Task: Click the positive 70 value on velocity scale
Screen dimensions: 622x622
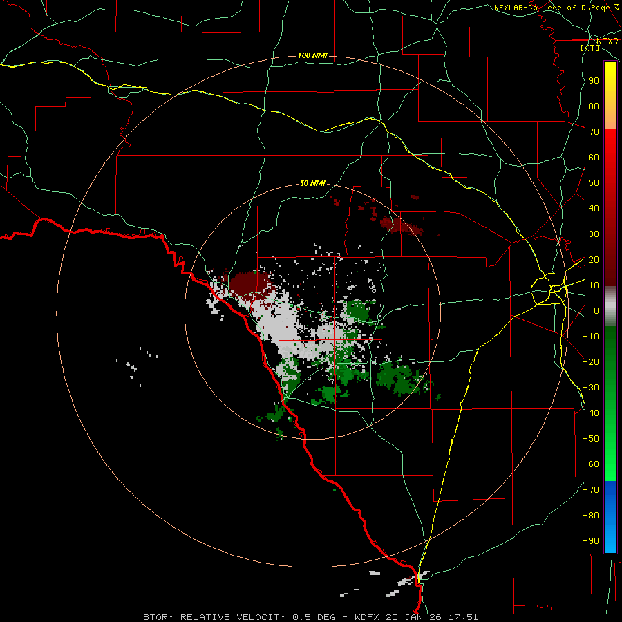Action: (x=594, y=132)
